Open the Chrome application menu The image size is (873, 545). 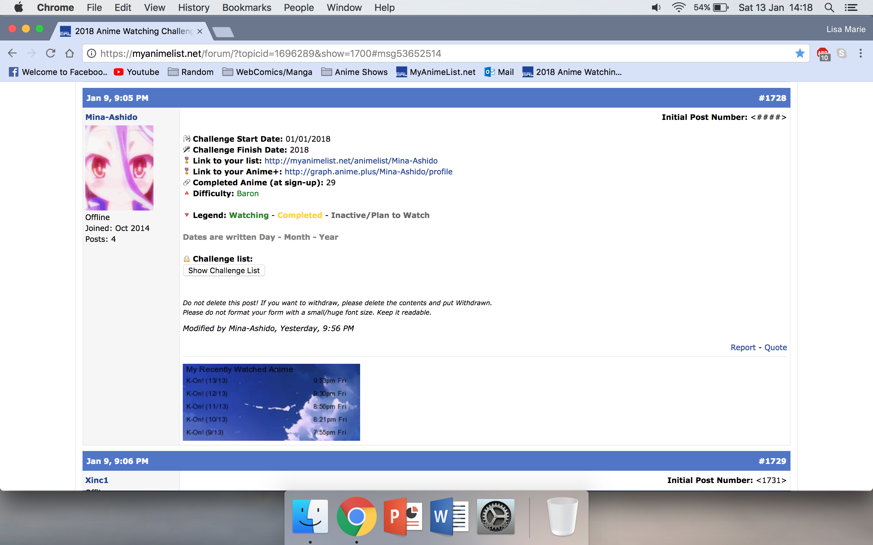55,7
